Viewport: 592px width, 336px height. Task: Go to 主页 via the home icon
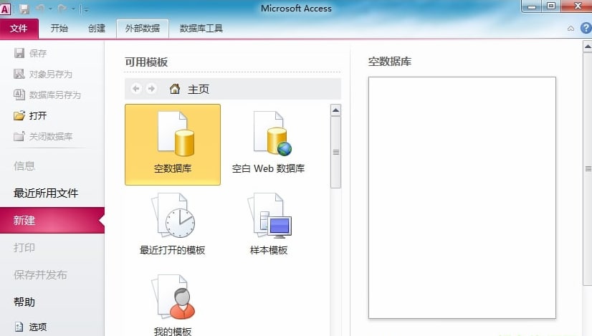[175, 89]
